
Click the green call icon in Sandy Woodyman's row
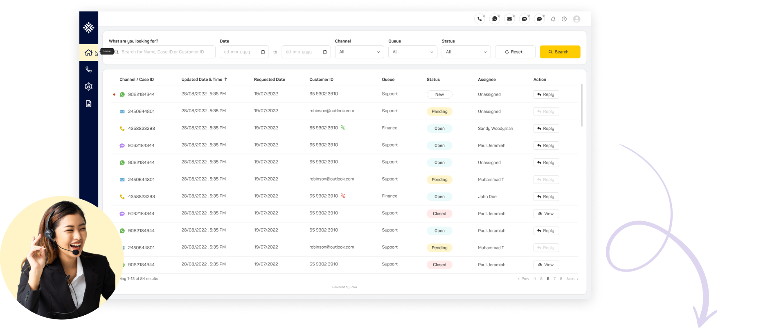coord(343,127)
